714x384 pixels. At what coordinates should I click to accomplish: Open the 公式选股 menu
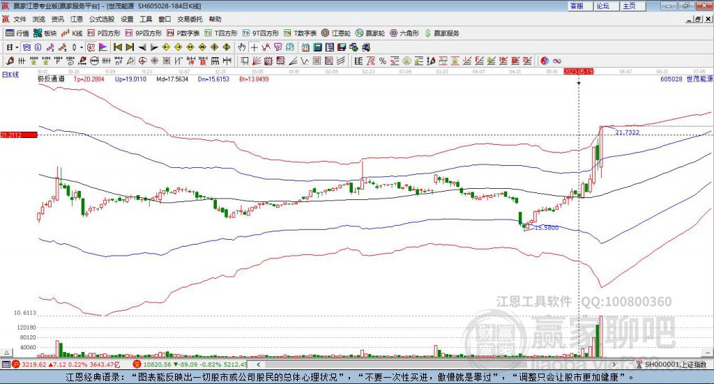102,19
